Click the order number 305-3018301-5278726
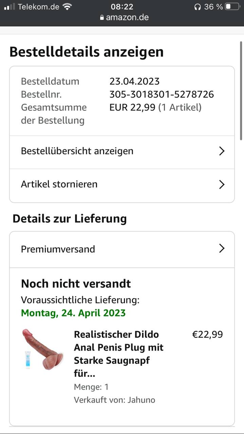244x434 pixels. pos(162,94)
